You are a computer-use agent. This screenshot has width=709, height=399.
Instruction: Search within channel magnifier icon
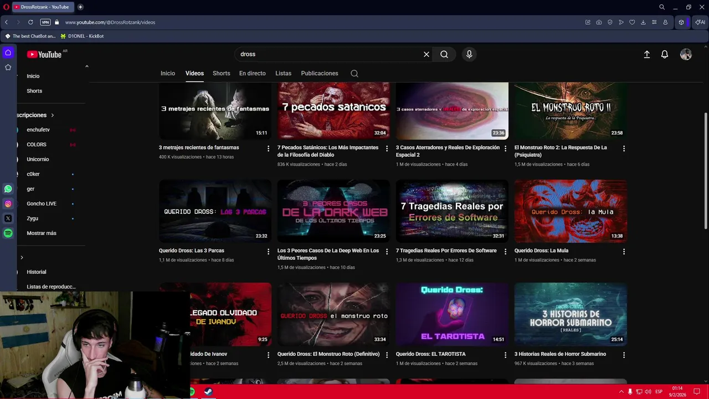coord(354,73)
